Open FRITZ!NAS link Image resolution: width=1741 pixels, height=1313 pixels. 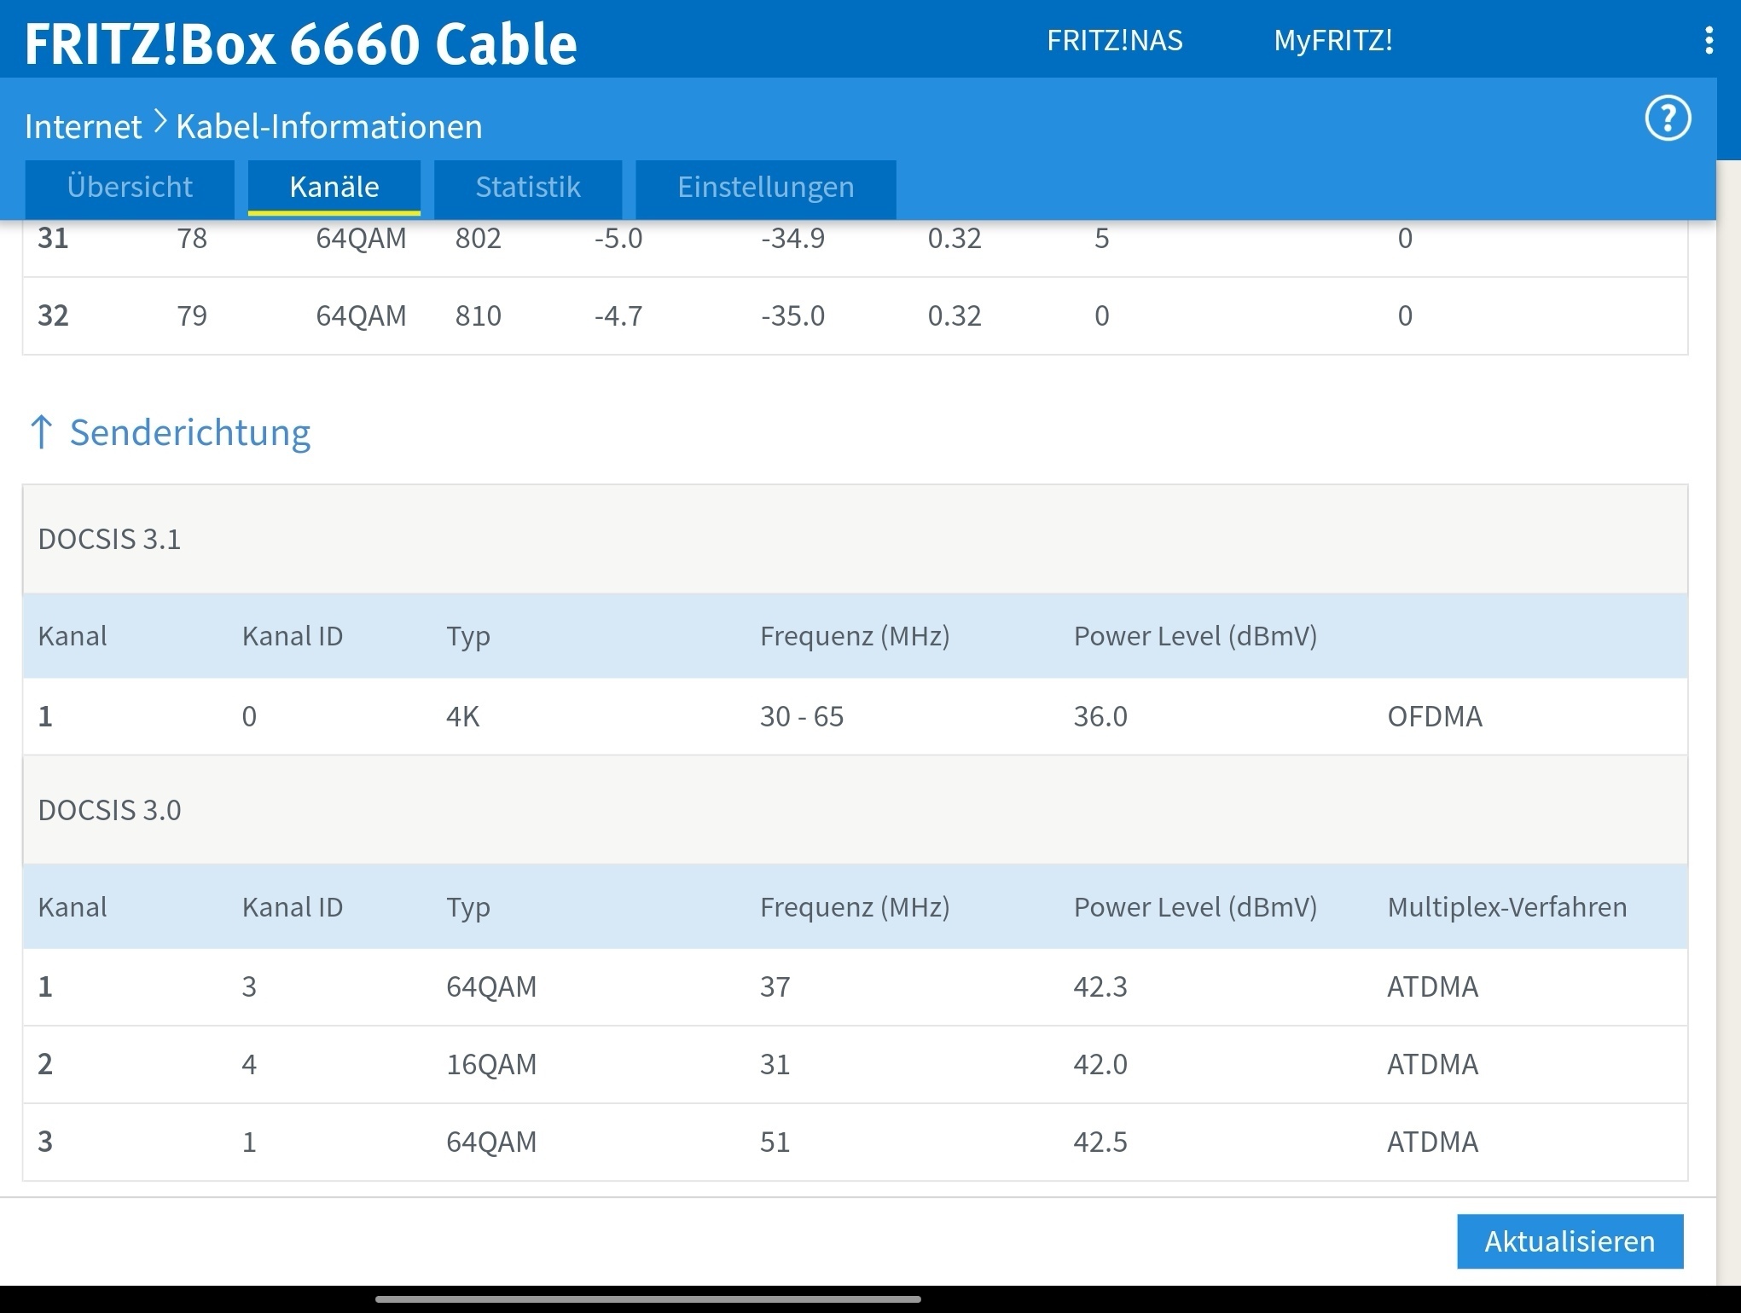1114,40
